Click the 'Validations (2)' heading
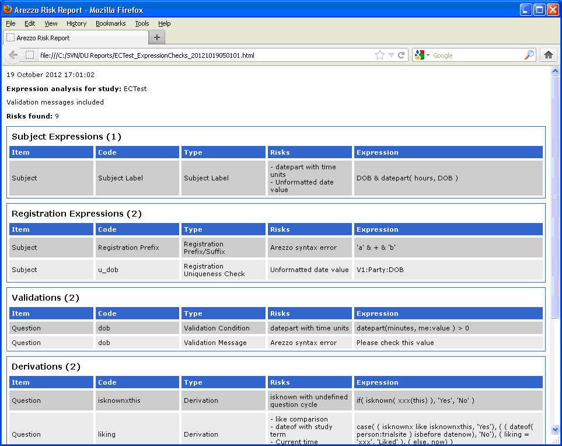The height and width of the screenshot is (446, 562). coord(46,298)
